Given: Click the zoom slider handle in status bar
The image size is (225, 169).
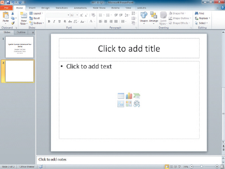Looking at the screenshot, I should click(202, 167).
